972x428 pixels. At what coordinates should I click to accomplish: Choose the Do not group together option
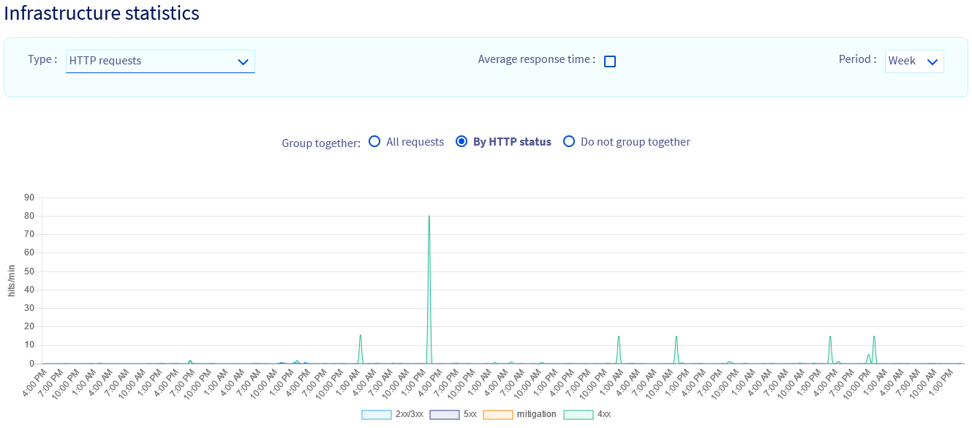click(569, 142)
